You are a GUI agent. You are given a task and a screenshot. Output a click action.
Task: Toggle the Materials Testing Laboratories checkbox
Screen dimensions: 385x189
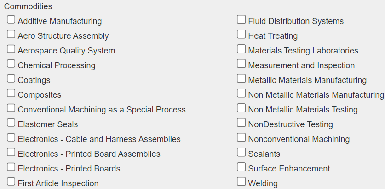coord(241,49)
